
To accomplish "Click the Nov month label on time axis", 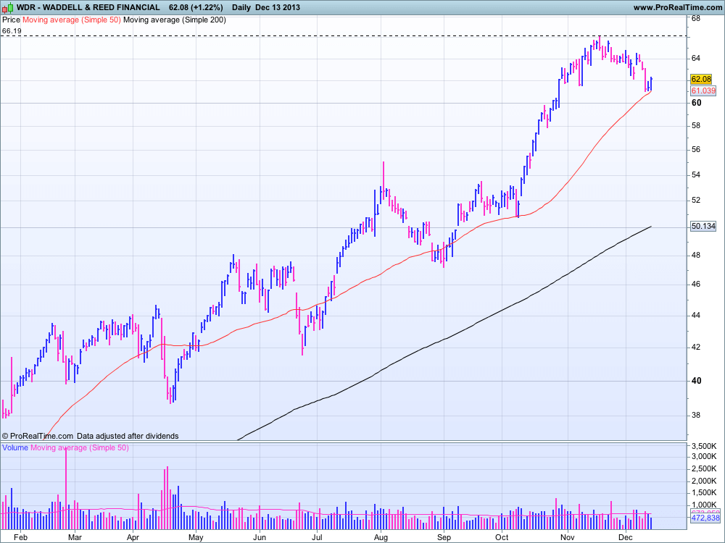I will click(x=568, y=537).
